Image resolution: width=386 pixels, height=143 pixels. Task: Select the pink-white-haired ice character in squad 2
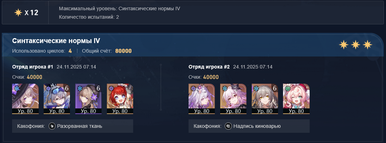click(233, 99)
